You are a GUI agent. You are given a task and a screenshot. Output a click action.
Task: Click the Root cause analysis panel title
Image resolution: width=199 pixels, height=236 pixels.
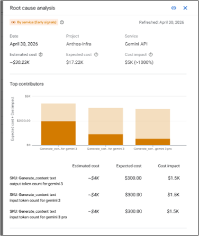click(x=32, y=8)
